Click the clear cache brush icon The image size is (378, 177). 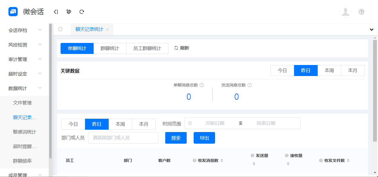click(69, 12)
